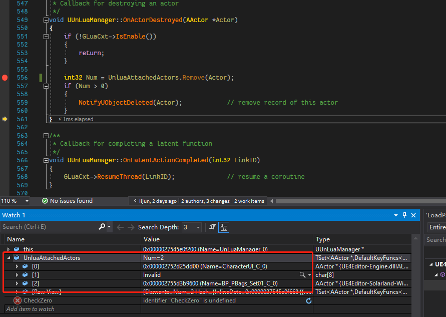Viewport: 446px width, 317px height.
Task: Toggle the highlighted display button in Watch toolbar
Action: [223, 227]
